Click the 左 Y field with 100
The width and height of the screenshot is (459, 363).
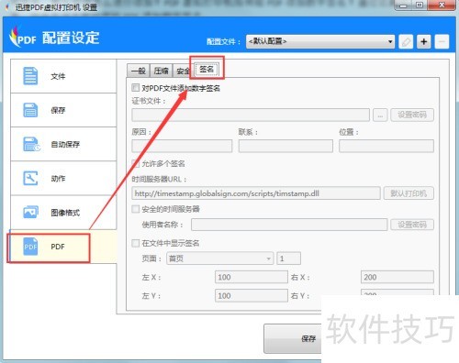click(252, 296)
